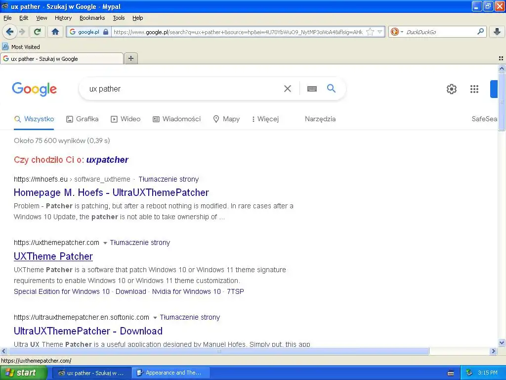The image size is (506, 380).
Task: Reload the current page
Action: point(38,32)
